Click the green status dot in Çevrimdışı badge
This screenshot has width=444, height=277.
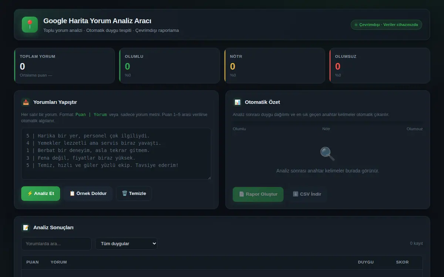point(356,25)
